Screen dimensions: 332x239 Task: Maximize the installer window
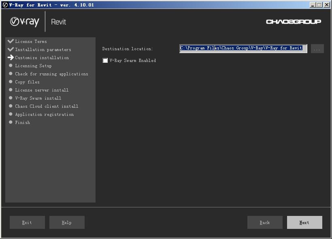point(319,5)
